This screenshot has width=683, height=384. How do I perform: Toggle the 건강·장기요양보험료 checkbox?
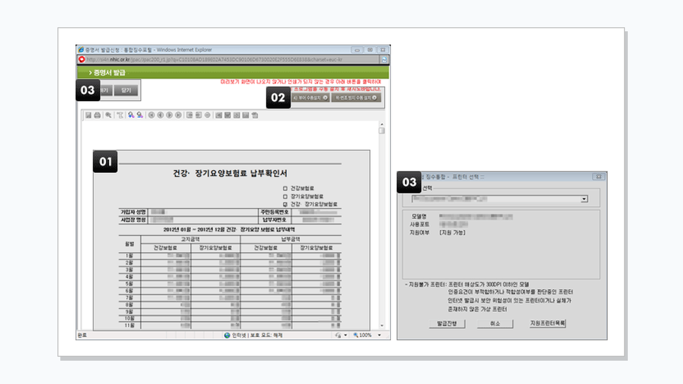286,204
